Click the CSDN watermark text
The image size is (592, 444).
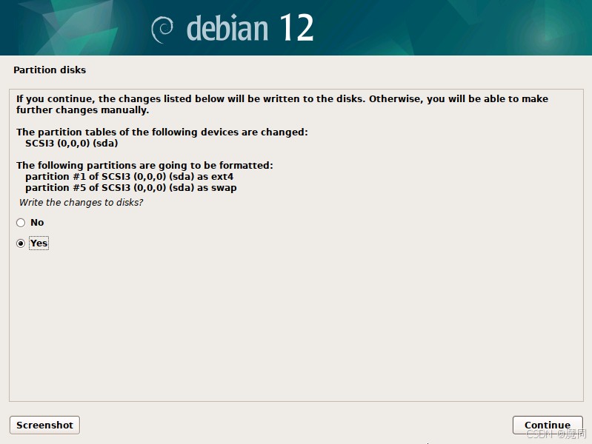(x=556, y=434)
